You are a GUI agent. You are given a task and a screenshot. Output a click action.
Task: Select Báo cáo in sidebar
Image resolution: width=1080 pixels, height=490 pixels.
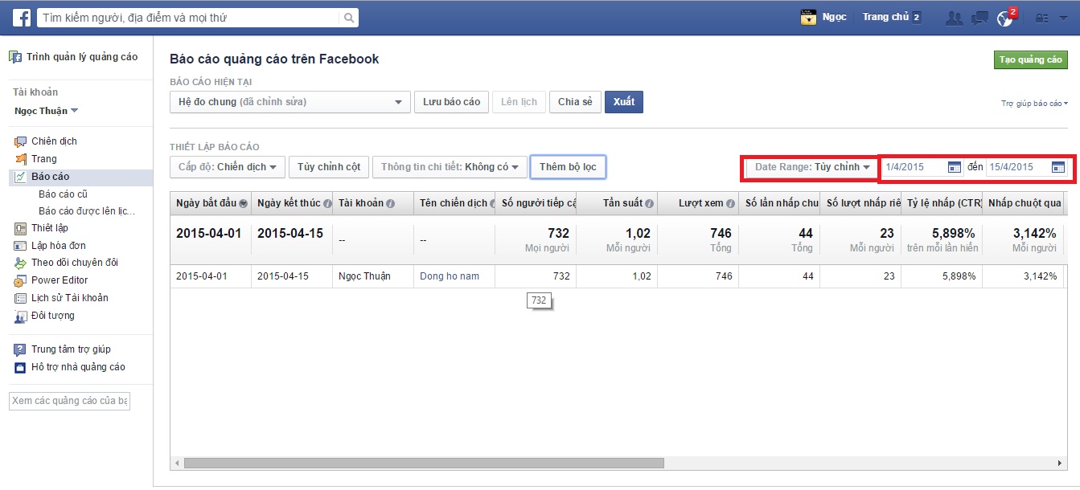[51, 177]
